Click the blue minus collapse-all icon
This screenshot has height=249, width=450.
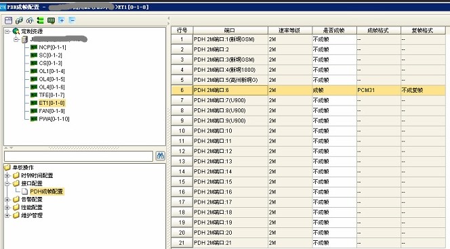(72, 20)
